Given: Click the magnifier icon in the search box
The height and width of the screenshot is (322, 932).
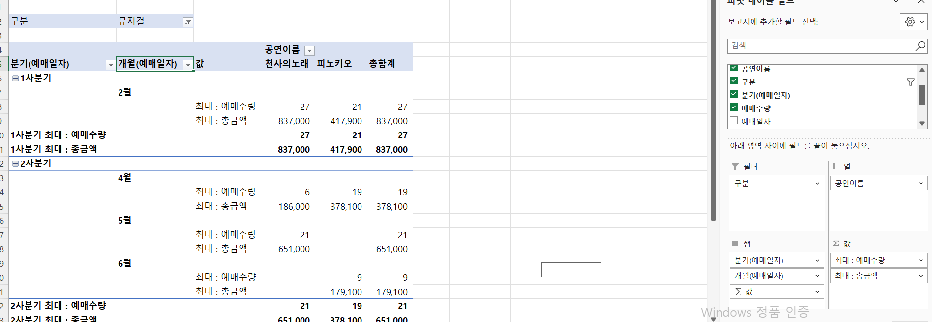Looking at the screenshot, I should click(x=920, y=46).
